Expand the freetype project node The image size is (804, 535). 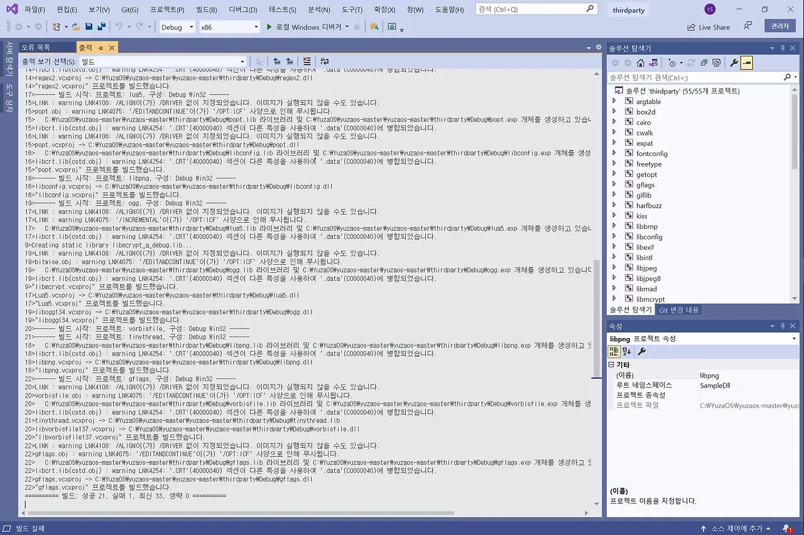(x=614, y=164)
